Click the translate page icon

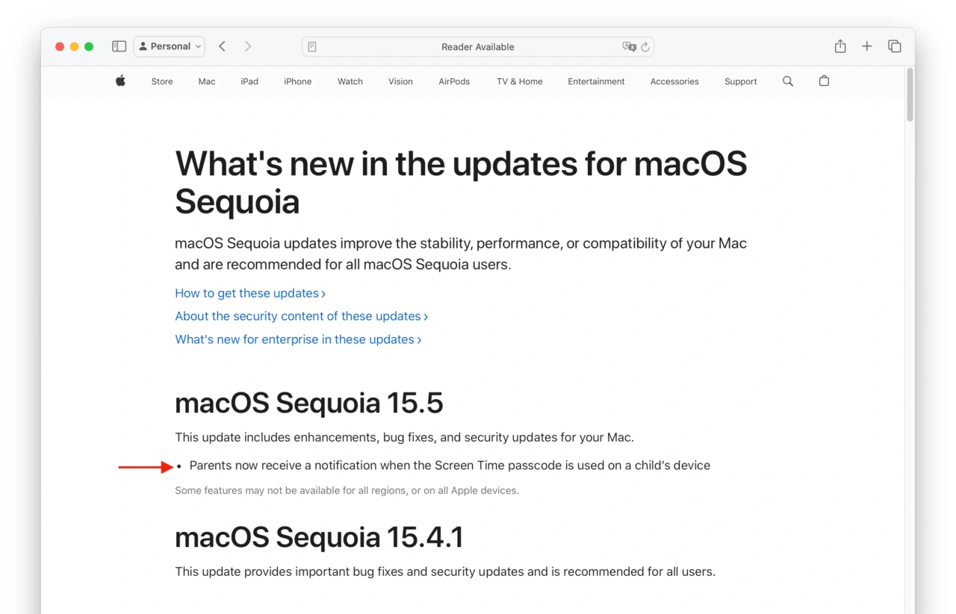click(x=629, y=47)
